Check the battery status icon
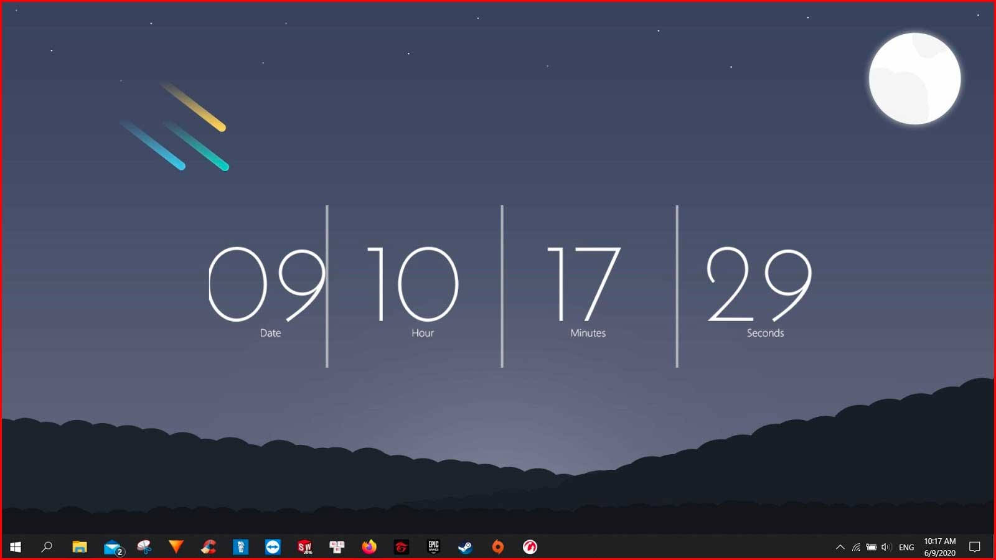 click(x=872, y=548)
